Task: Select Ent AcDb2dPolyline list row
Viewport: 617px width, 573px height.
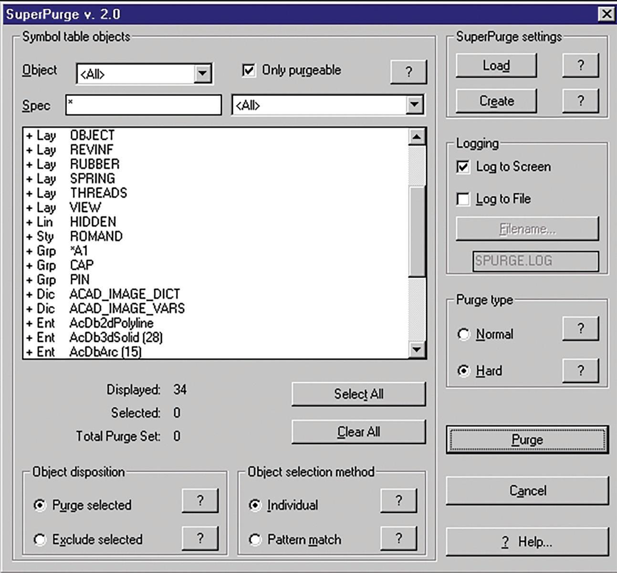Action: 216,323
